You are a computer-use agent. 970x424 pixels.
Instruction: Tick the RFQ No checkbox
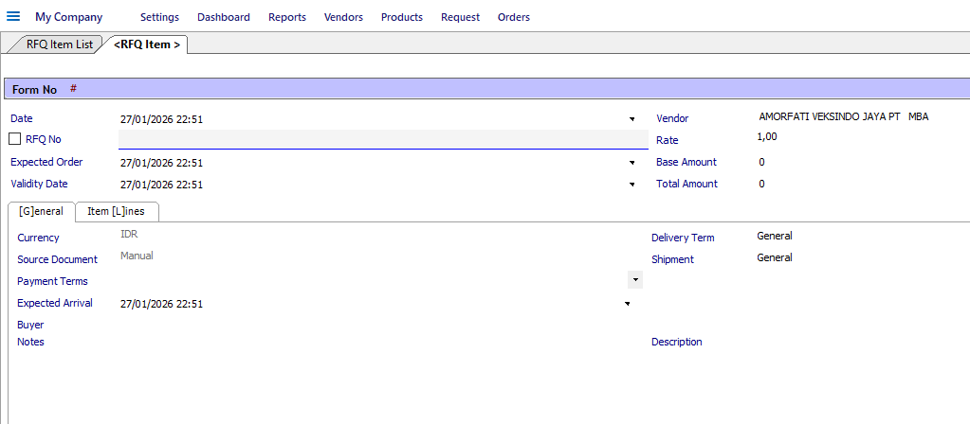(x=15, y=139)
